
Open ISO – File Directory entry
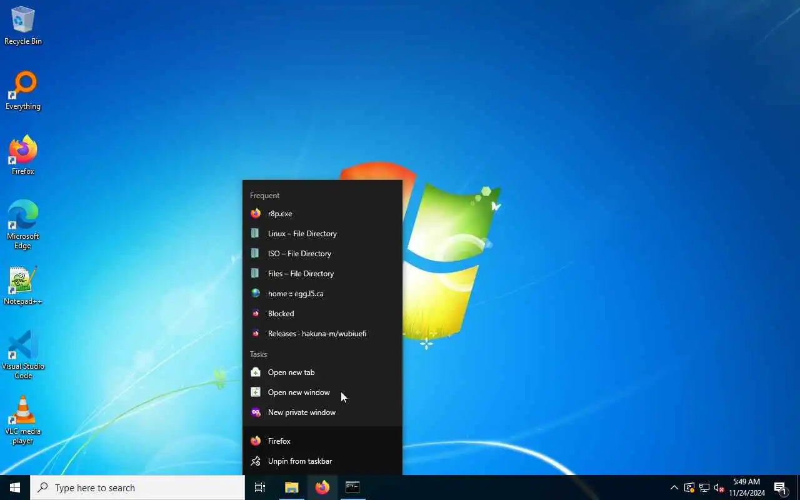[322, 254]
